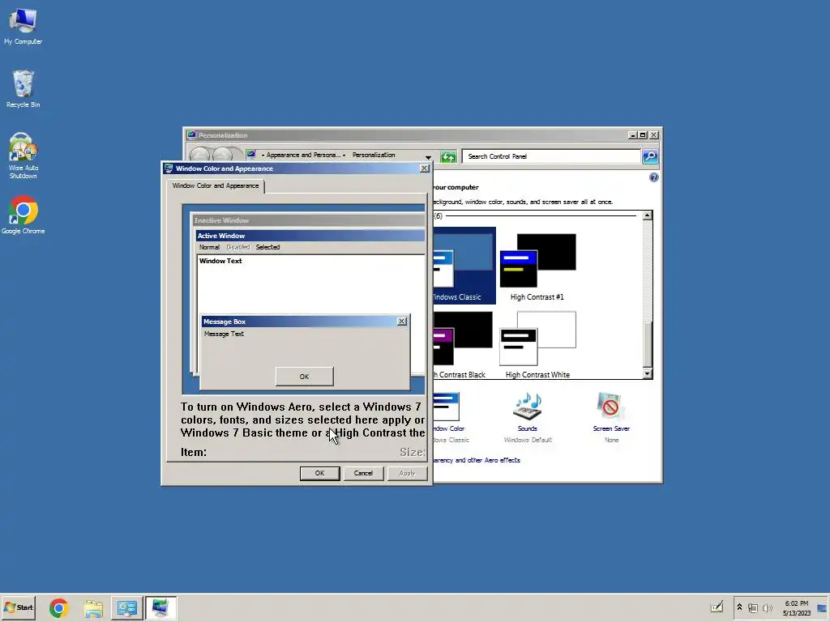Image resolution: width=830 pixels, height=622 pixels.
Task: Select the Window Color and Appearance tab
Action: tap(216, 185)
